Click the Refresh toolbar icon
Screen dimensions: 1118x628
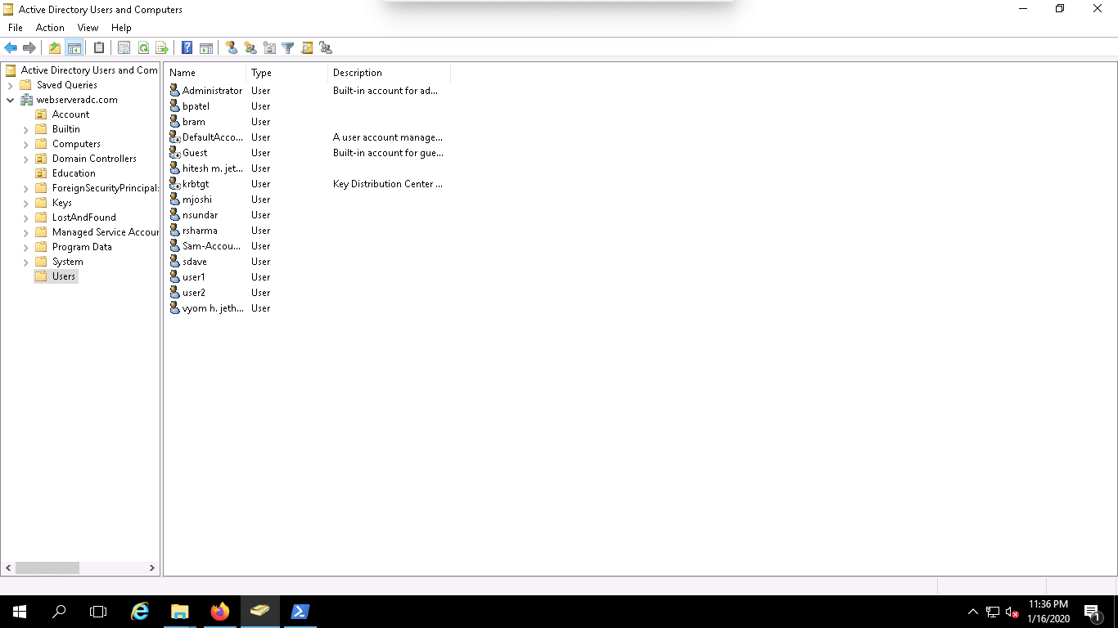click(143, 48)
